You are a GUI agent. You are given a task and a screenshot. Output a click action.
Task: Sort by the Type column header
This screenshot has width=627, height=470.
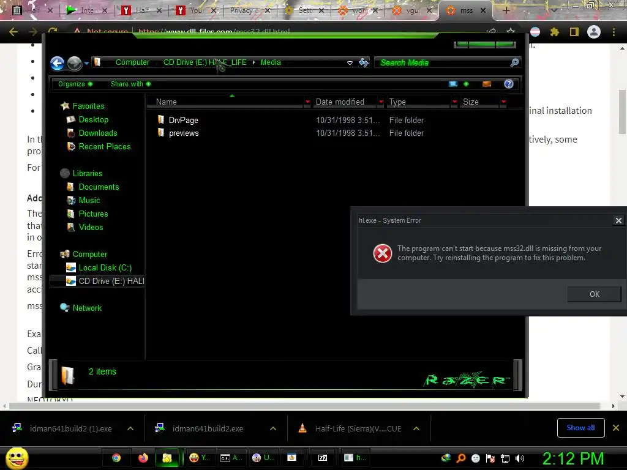pyautogui.click(x=418, y=102)
